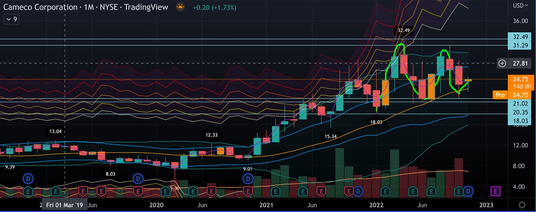Select the dividend marker below 9.01 label

point(248,179)
